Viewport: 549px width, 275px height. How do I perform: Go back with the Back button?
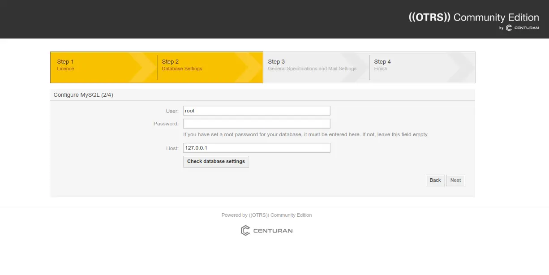435,180
